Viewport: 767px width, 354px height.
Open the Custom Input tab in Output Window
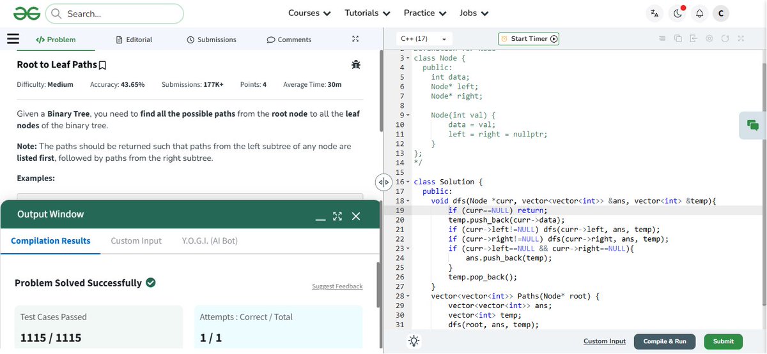point(136,240)
